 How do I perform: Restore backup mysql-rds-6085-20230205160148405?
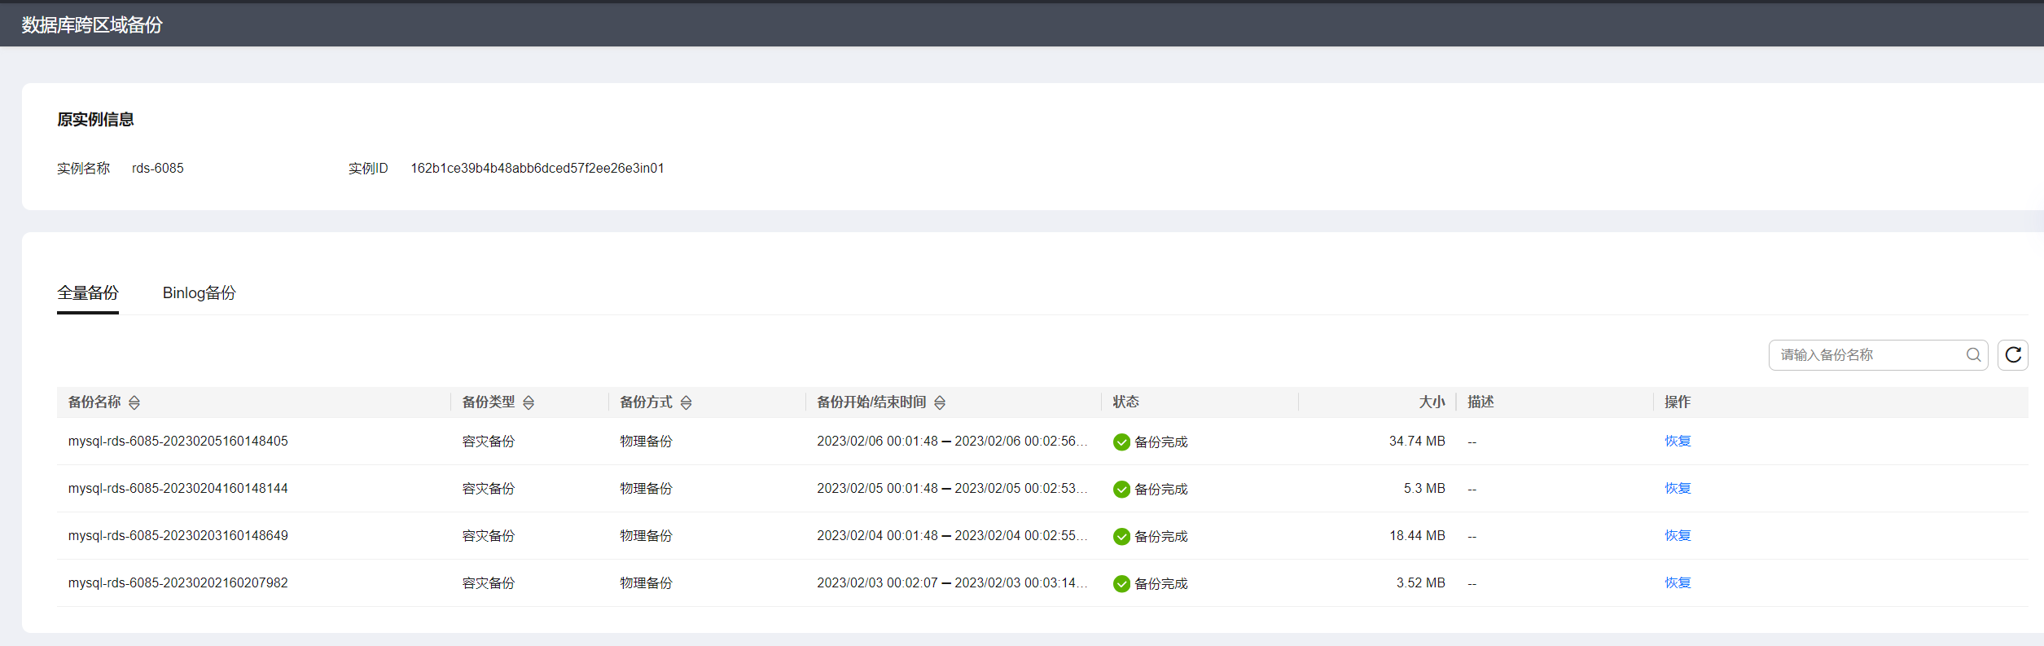tap(1678, 442)
